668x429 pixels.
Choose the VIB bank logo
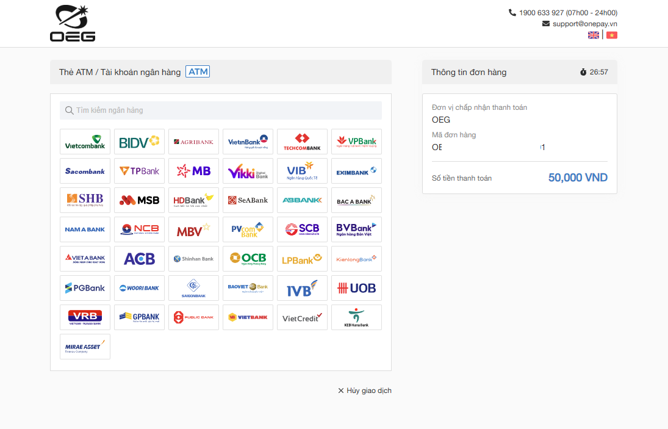303,171
